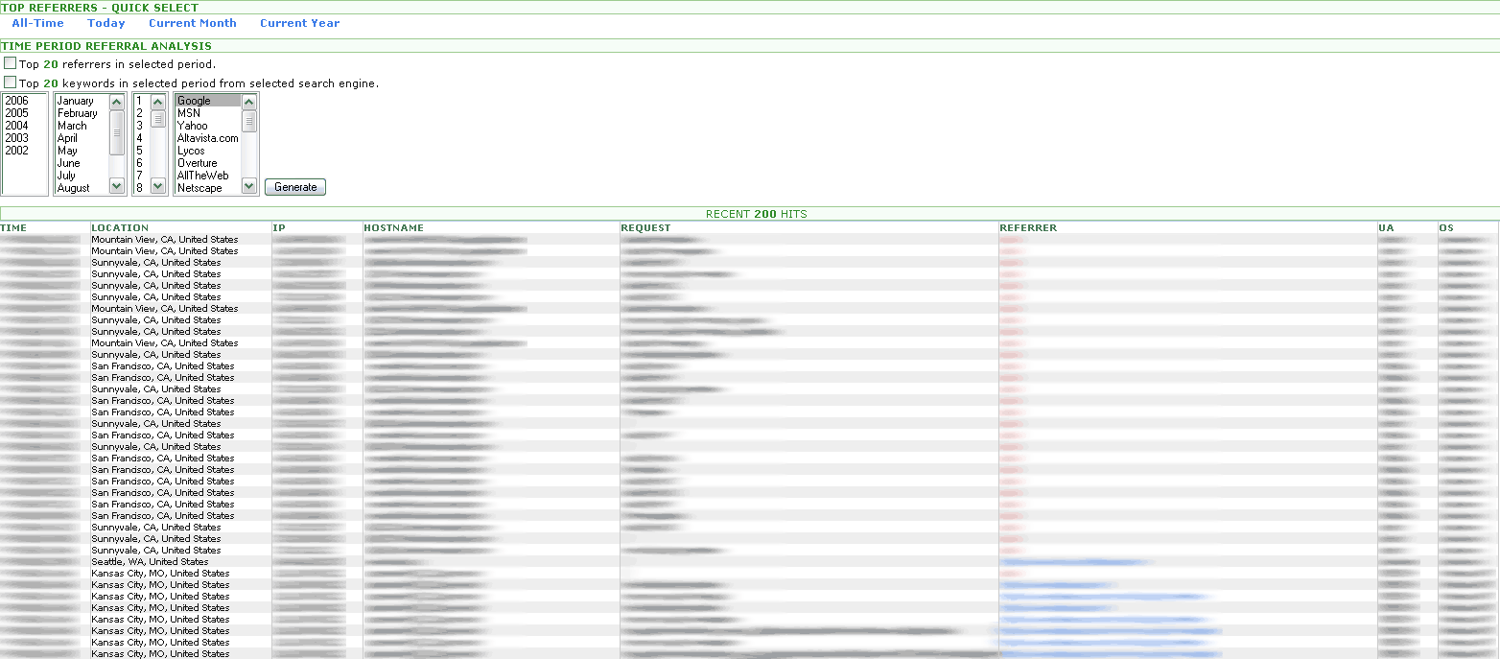Choose May in the month list

coord(82,151)
